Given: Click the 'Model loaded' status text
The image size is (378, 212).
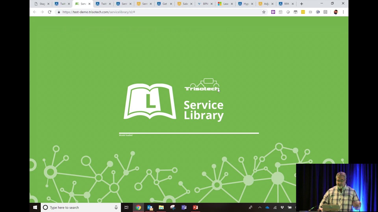Looking at the screenshot, I should tap(126, 135).
